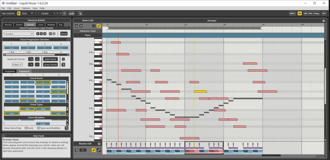Open the Map view button

pos(317,13)
